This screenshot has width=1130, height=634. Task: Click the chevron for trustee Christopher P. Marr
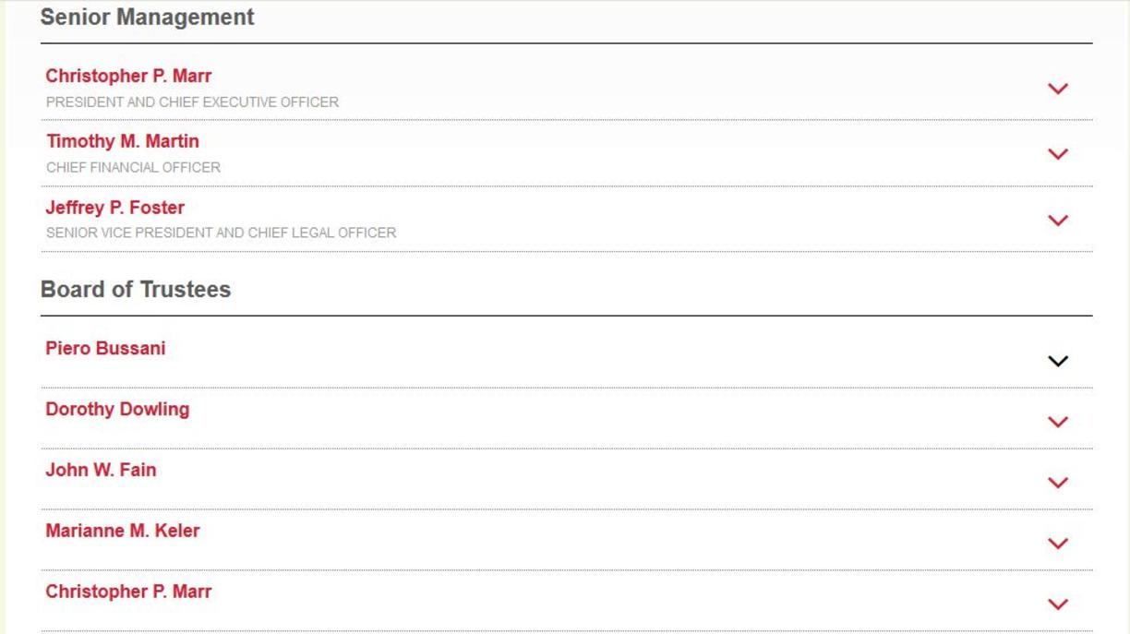(1058, 604)
